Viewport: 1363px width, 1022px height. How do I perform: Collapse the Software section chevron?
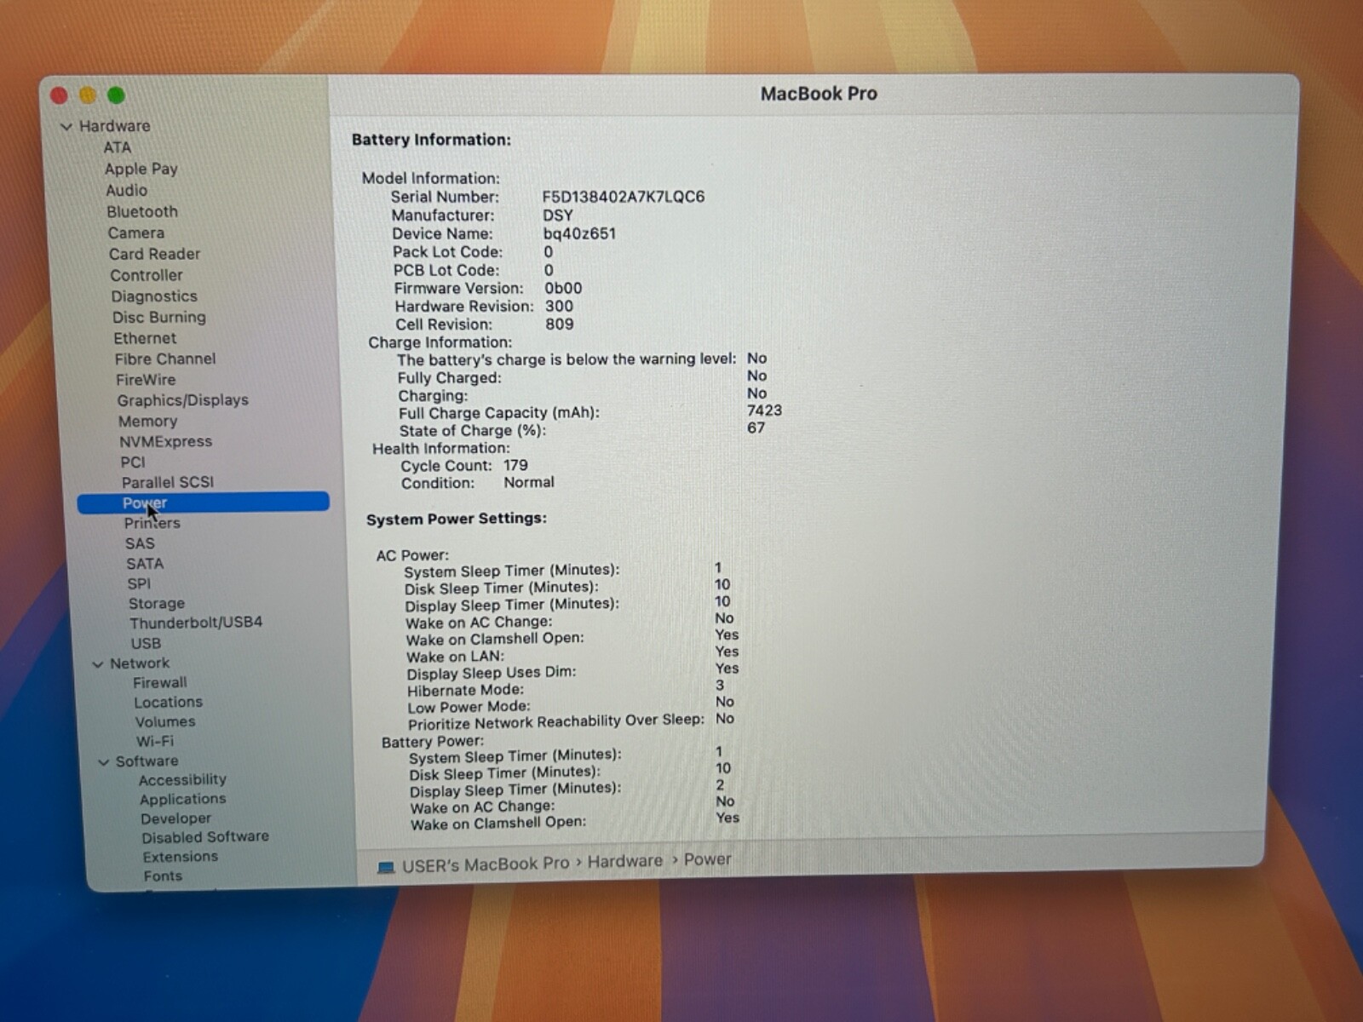click(x=104, y=762)
